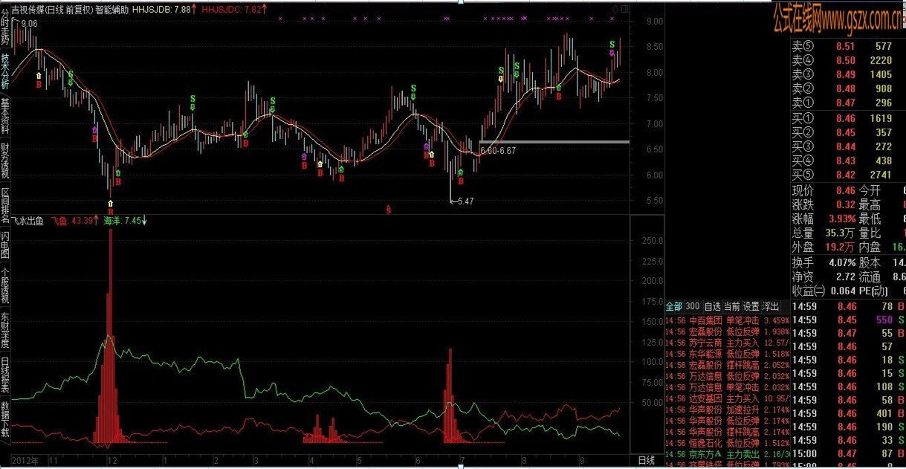The image size is (906, 469).
Task: Click the 飞水出鱼 sub-indicator name
Action: (x=28, y=221)
